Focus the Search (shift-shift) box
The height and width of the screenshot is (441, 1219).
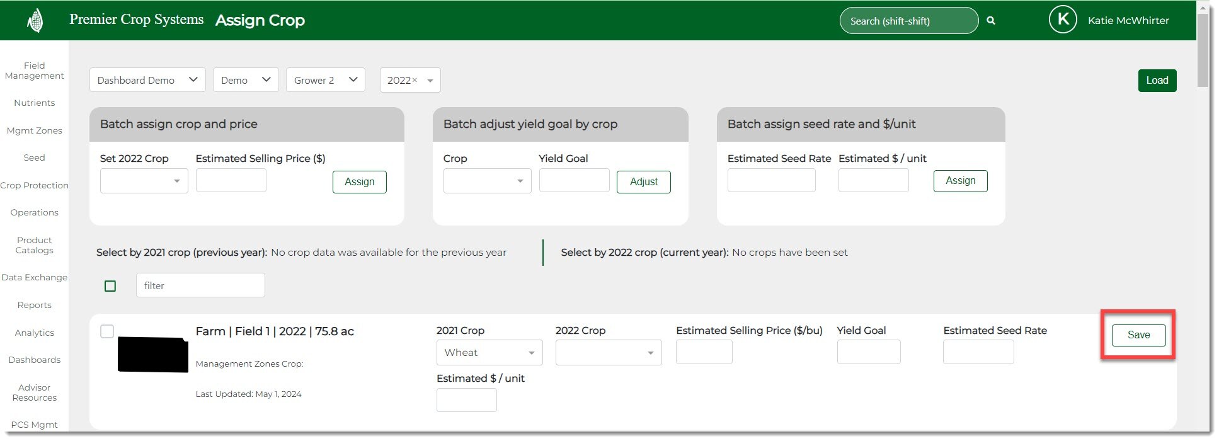click(908, 21)
